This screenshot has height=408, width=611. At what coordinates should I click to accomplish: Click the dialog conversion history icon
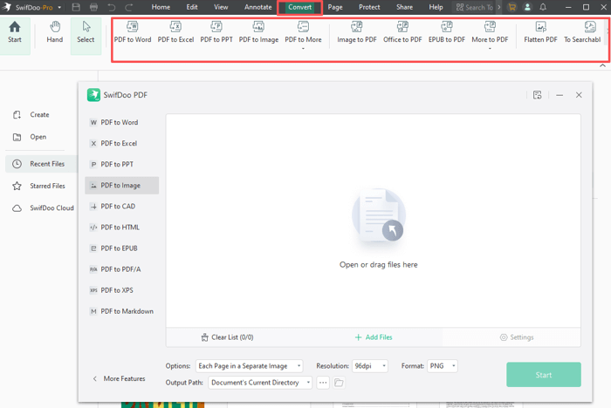pos(538,95)
